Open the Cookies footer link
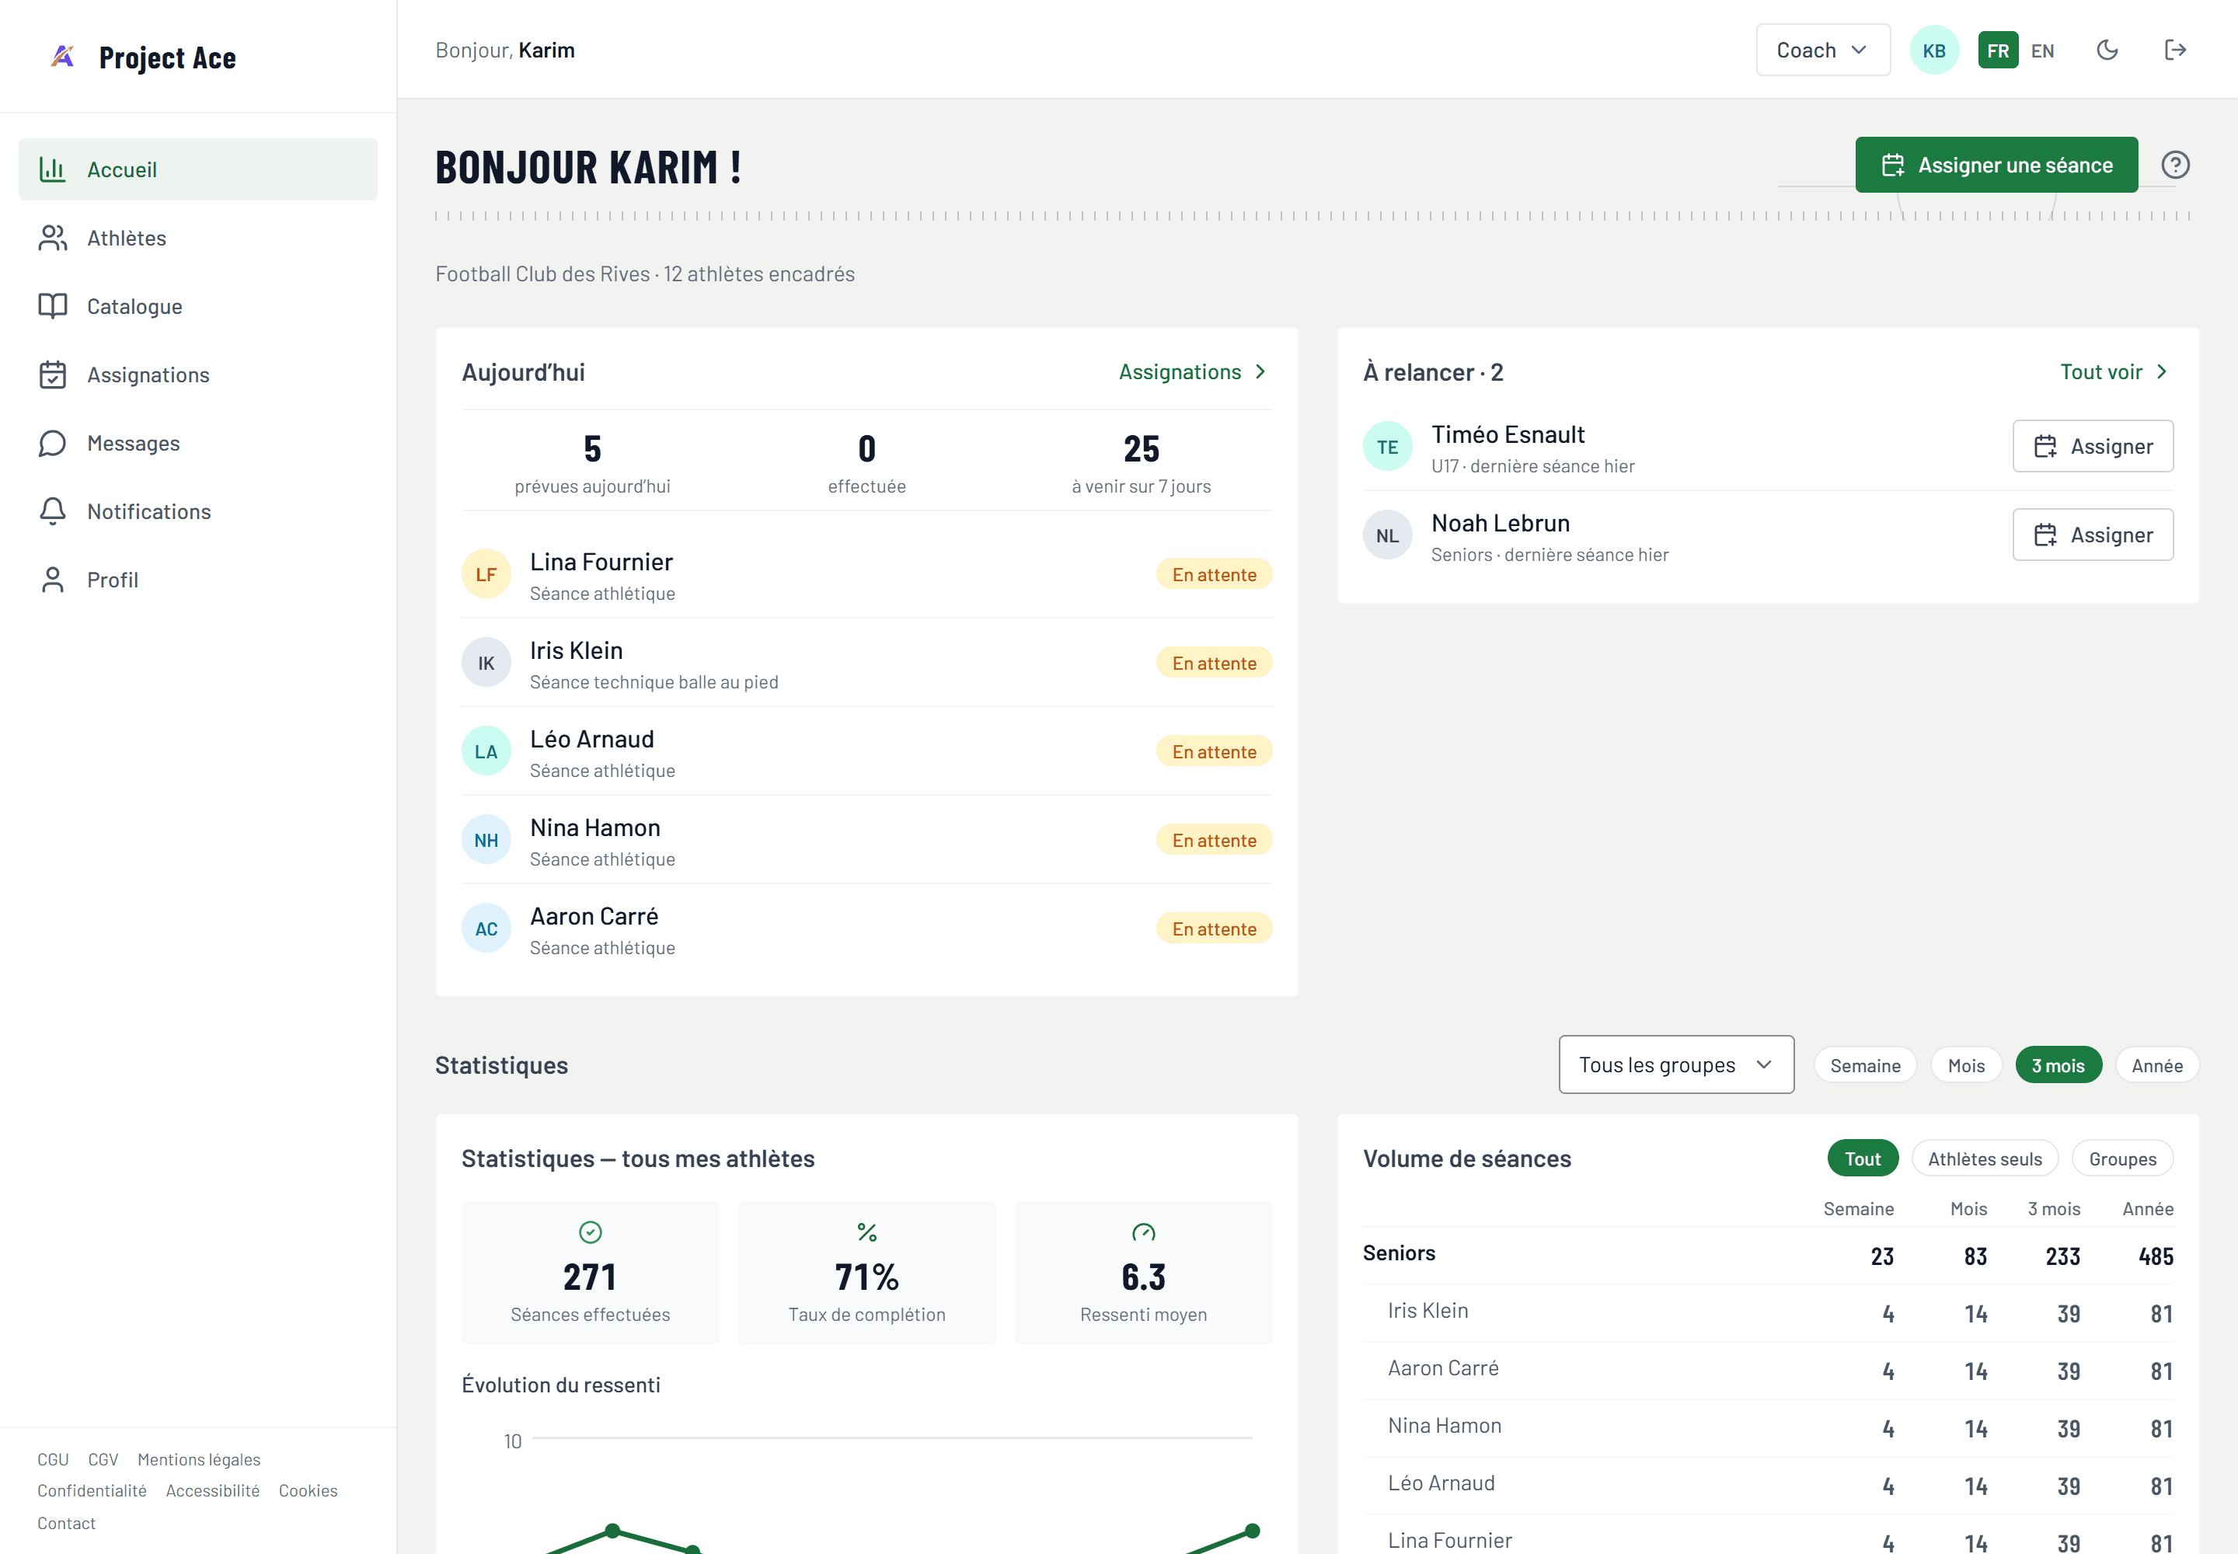Image resolution: width=2238 pixels, height=1554 pixels. 308,1491
